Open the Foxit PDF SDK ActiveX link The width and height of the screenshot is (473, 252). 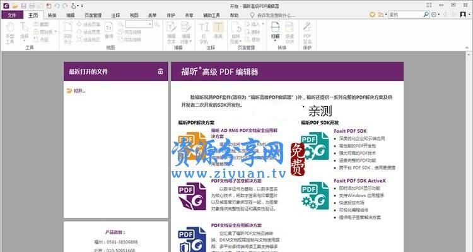click(359, 181)
